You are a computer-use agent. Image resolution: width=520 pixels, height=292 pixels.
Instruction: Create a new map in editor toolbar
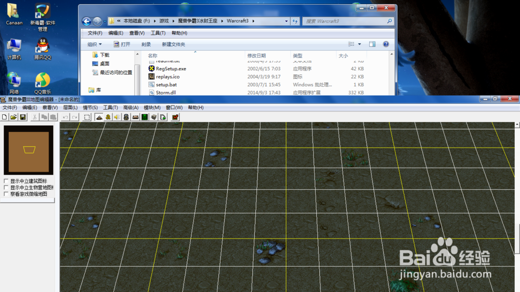pos(5,117)
